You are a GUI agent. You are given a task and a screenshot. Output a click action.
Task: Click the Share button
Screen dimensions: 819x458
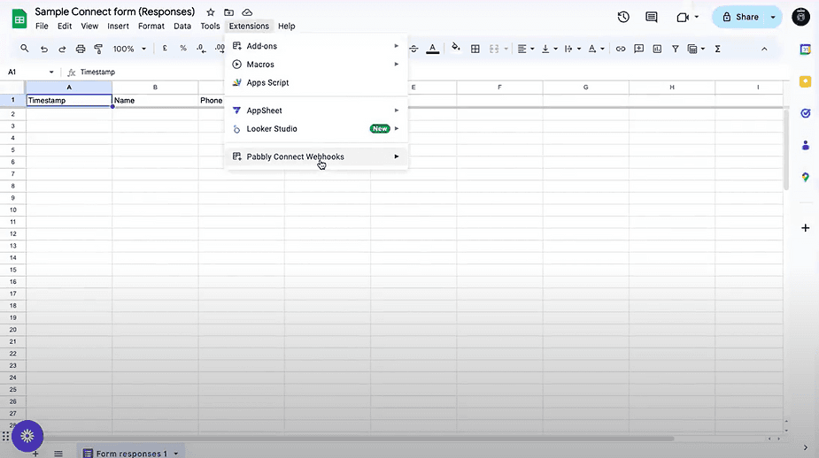point(740,17)
